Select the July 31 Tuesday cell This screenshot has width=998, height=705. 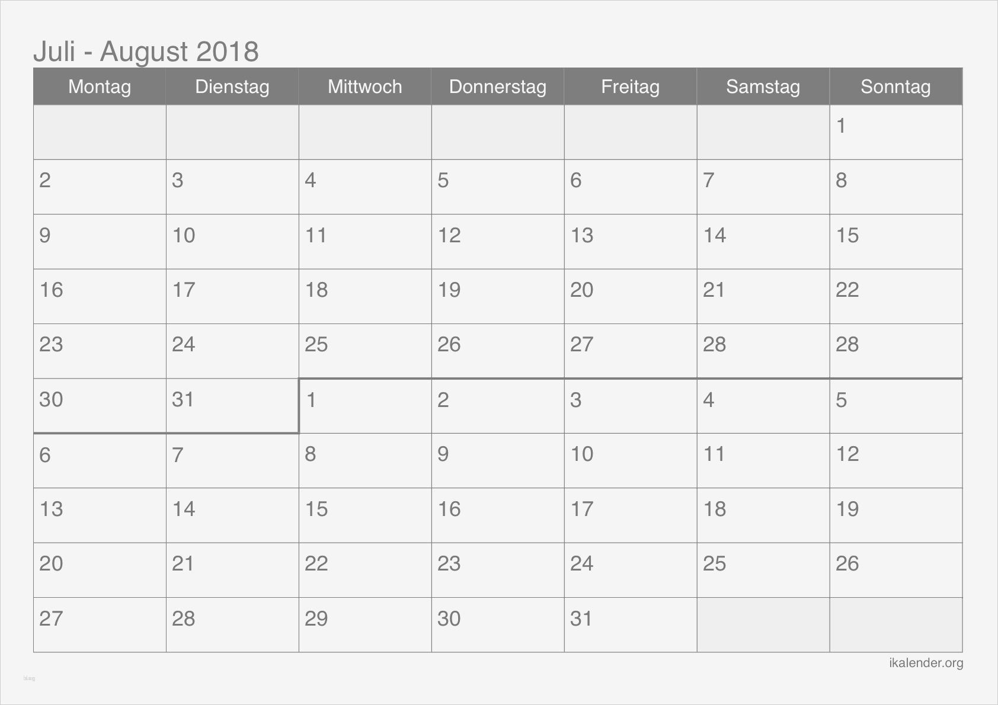pyautogui.click(x=232, y=406)
